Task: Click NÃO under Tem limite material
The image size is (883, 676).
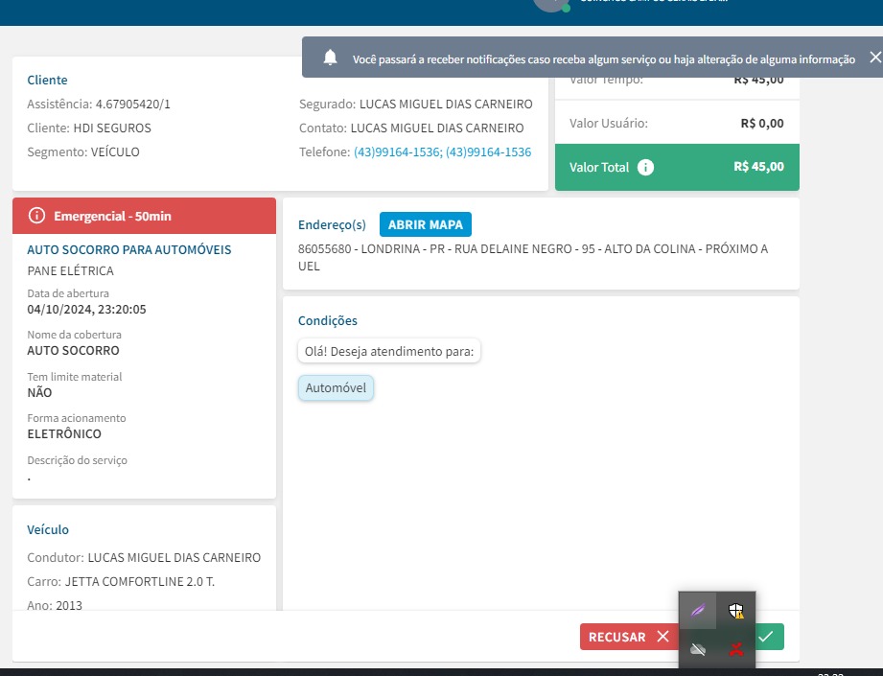Action: point(39,392)
